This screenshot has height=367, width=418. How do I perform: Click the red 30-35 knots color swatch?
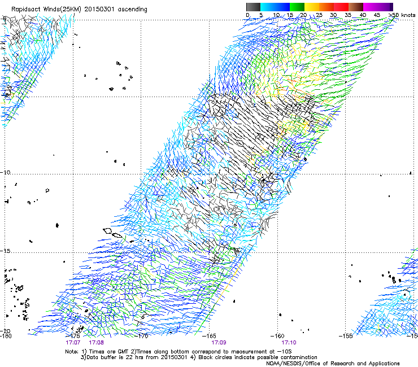[x=341, y=7]
